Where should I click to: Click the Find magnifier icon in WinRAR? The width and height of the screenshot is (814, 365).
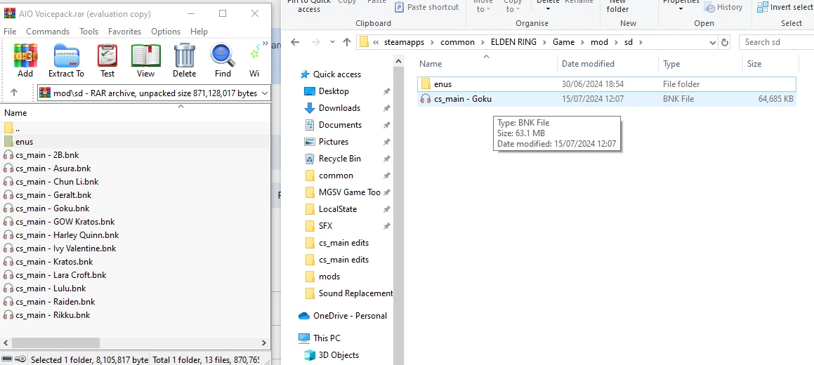(x=223, y=60)
